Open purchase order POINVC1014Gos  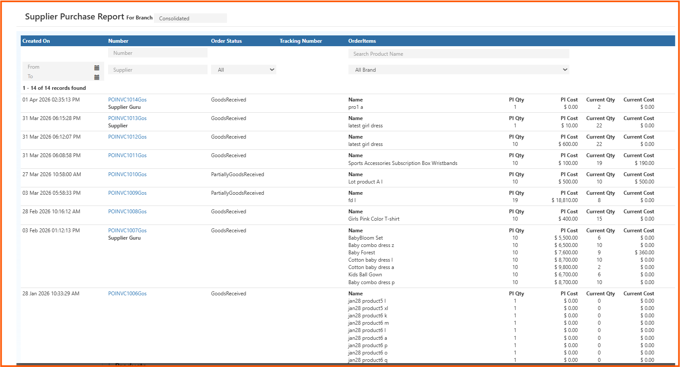point(127,100)
